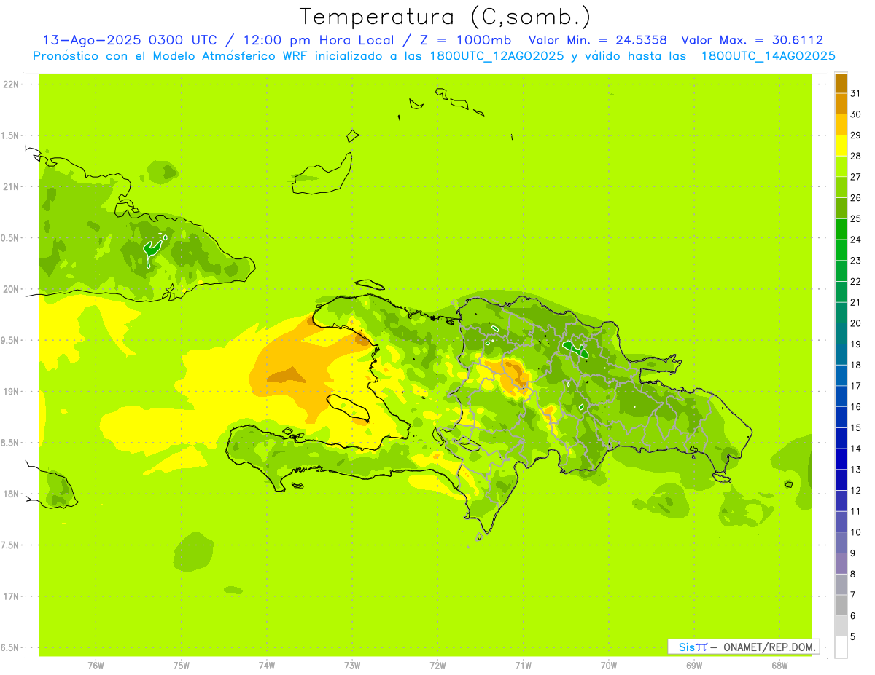Click the '21N' latitude axis label
Image resolution: width=875 pixels, height=675 pixels.
[12, 187]
